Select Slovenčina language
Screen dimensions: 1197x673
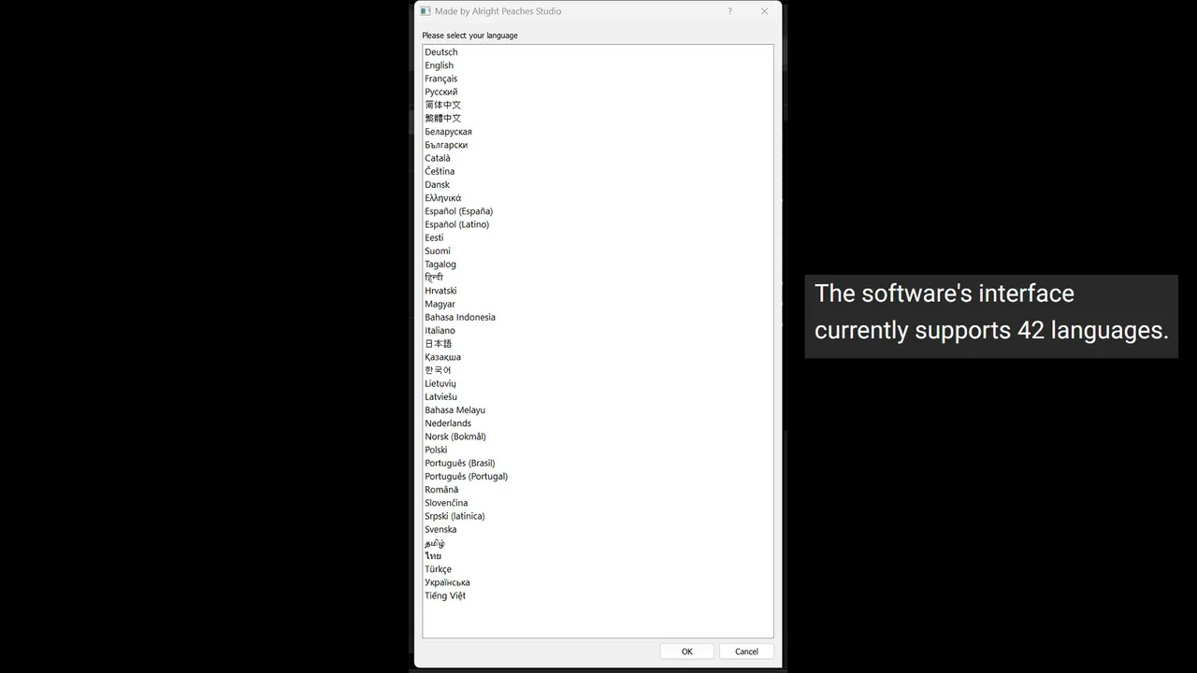pyautogui.click(x=446, y=503)
